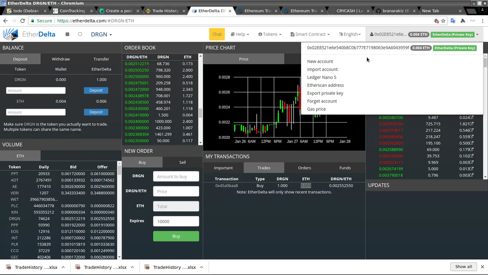
Task: Submit the green Buy button
Action: [176, 236]
